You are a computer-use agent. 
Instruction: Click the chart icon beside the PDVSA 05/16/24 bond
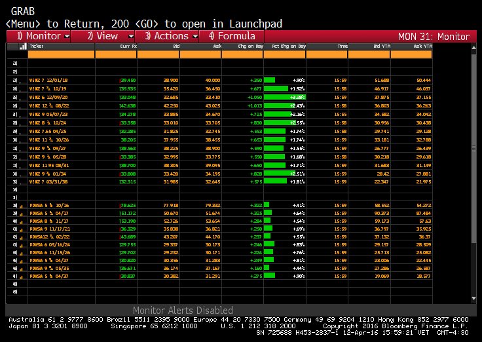coord(20,244)
